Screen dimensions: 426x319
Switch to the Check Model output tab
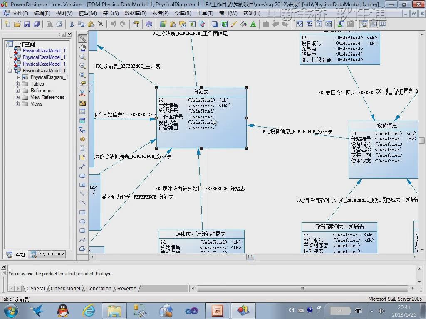[x=65, y=289]
